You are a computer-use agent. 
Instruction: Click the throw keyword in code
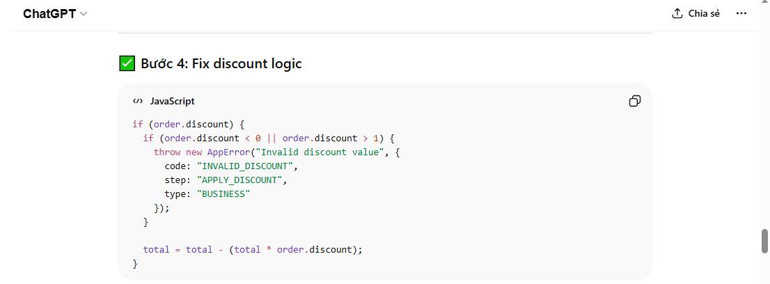click(x=167, y=152)
